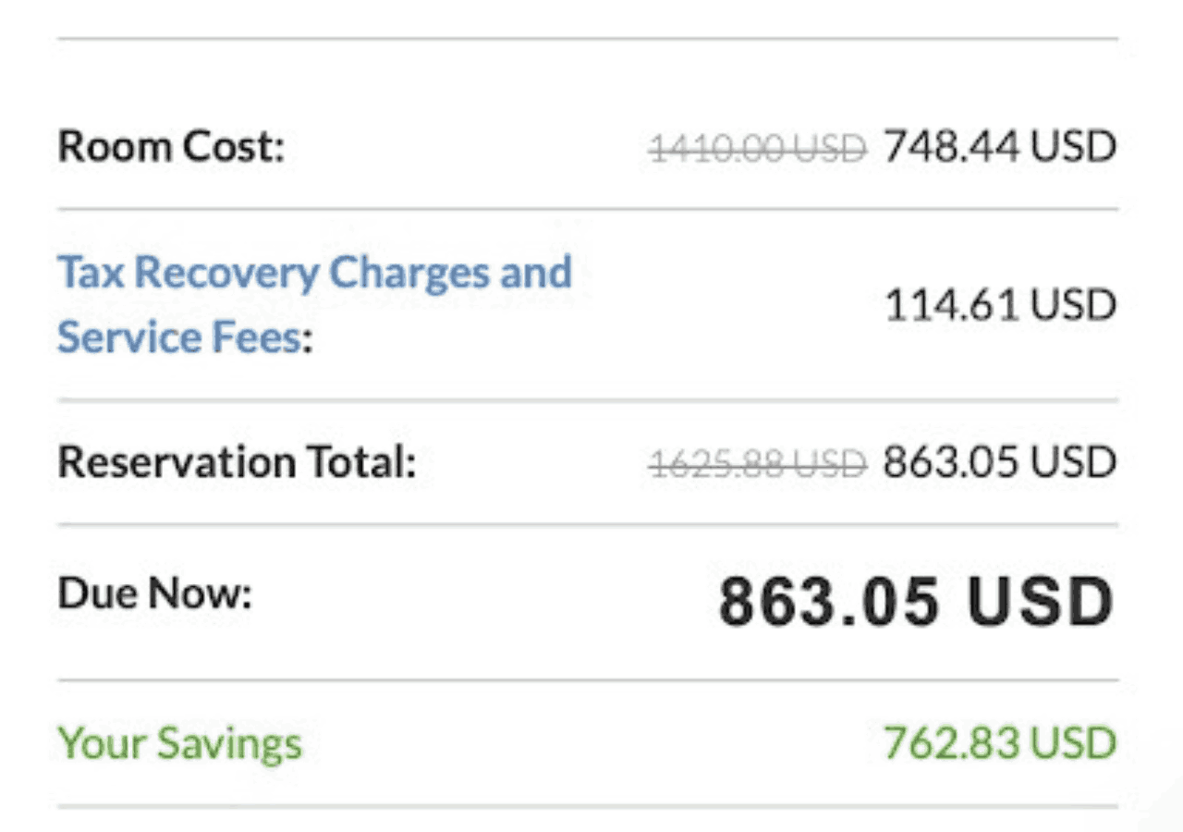This screenshot has height=832, width=1183.
Task: Select the 114.61 USD fees amount
Action: pyautogui.click(x=1000, y=305)
